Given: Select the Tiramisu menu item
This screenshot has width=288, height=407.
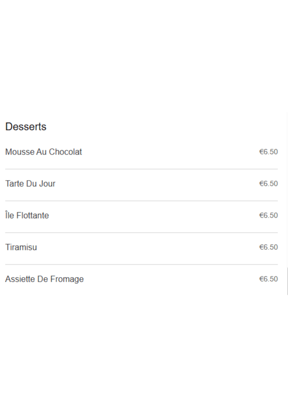Looking at the screenshot, I should (x=21, y=247).
